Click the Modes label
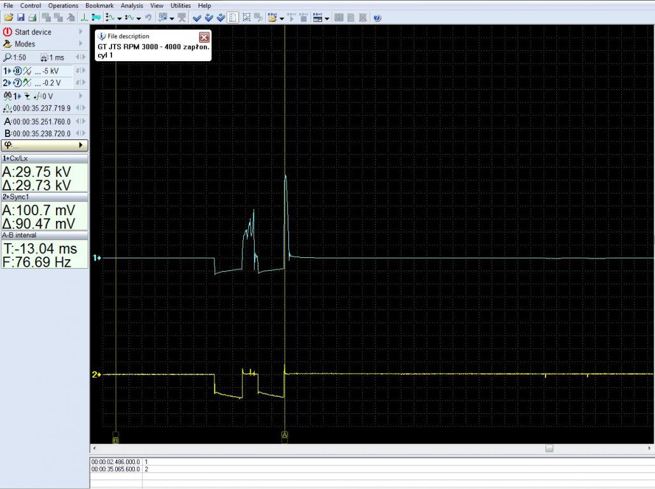 pyautogui.click(x=25, y=44)
